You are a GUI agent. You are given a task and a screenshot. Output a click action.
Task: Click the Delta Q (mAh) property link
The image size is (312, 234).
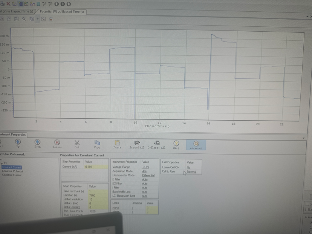pos(72,207)
